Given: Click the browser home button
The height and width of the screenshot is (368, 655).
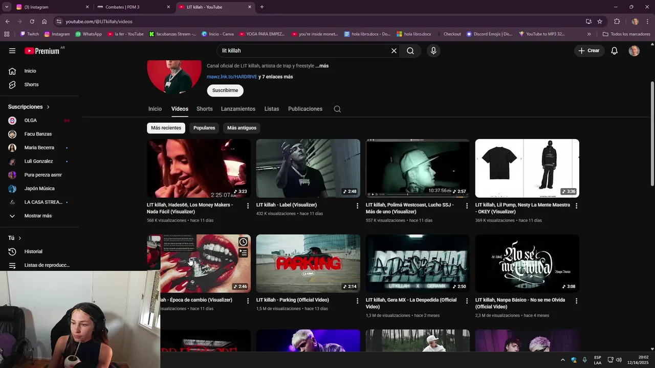Looking at the screenshot, I should (x=45, y=21).
